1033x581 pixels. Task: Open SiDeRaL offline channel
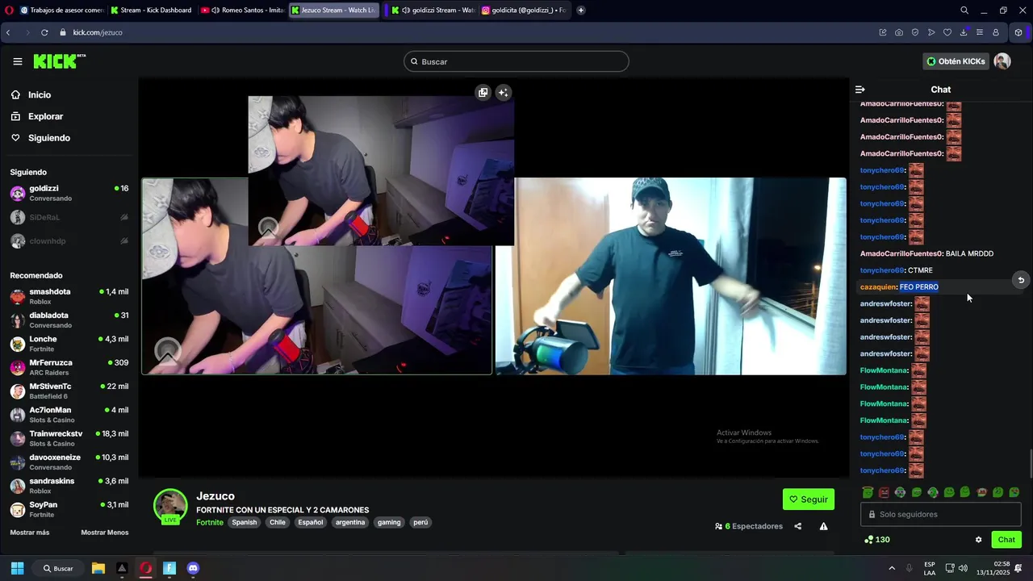pyautogui.click(x=69, y=217)
